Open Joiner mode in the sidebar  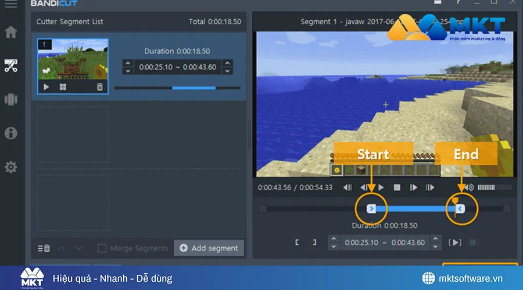[x=10, y=99]
